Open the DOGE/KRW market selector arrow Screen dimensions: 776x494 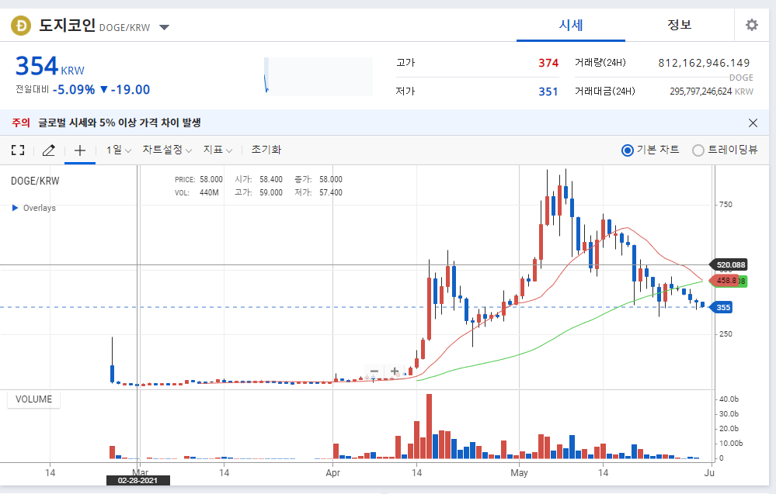[165, 27]
